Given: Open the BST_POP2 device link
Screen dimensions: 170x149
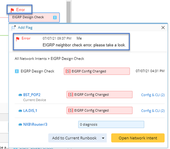Looking at the screenshot, I should click(32, 95).
